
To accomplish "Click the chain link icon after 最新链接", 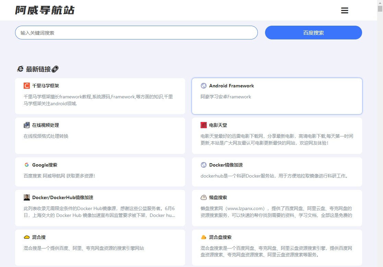I will click(x=55, y=69).
